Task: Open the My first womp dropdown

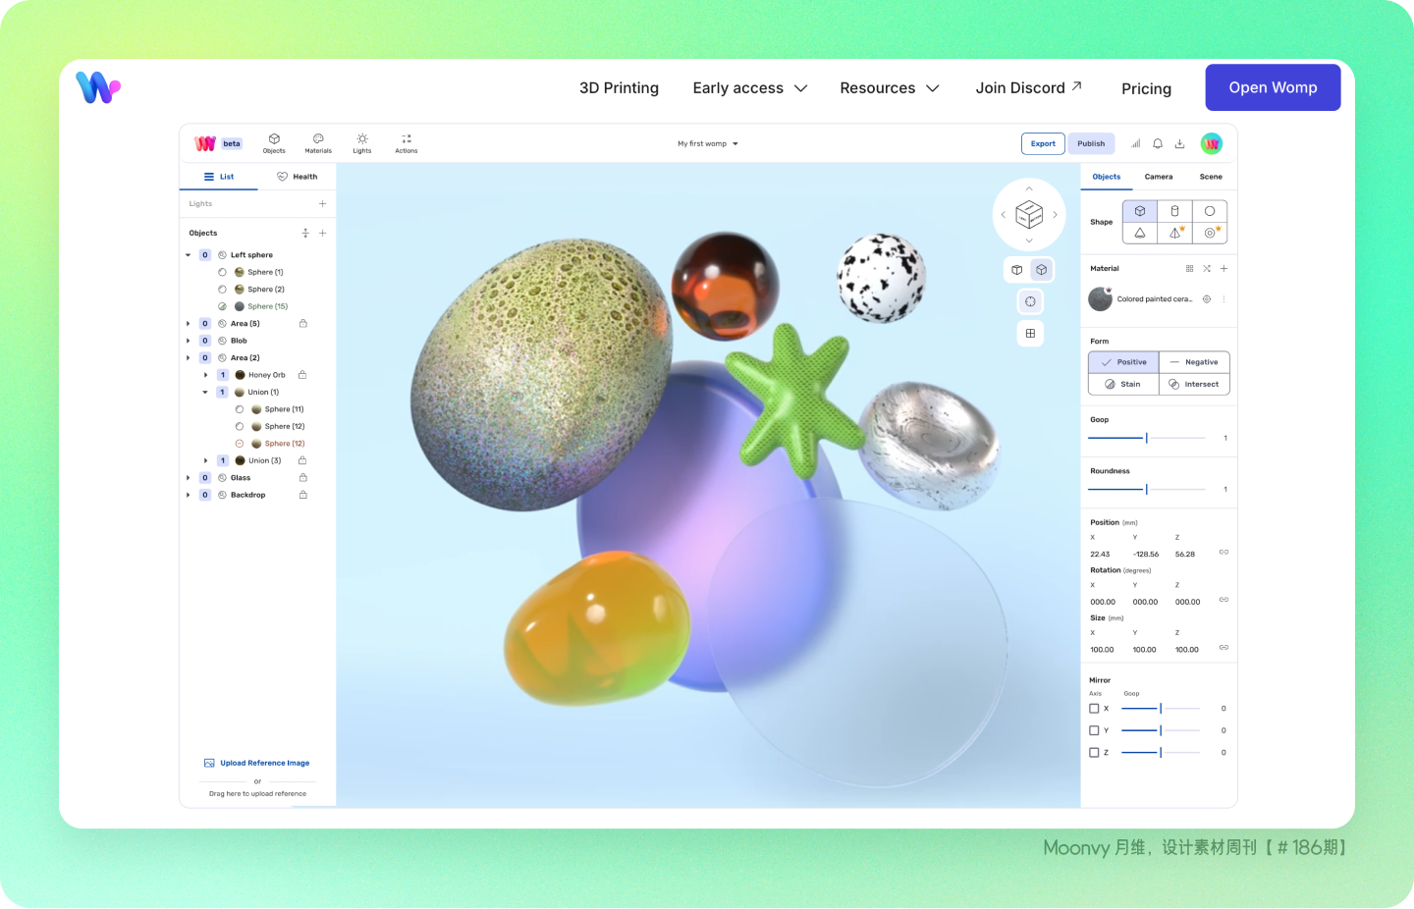Action: (x=707, y=144)
